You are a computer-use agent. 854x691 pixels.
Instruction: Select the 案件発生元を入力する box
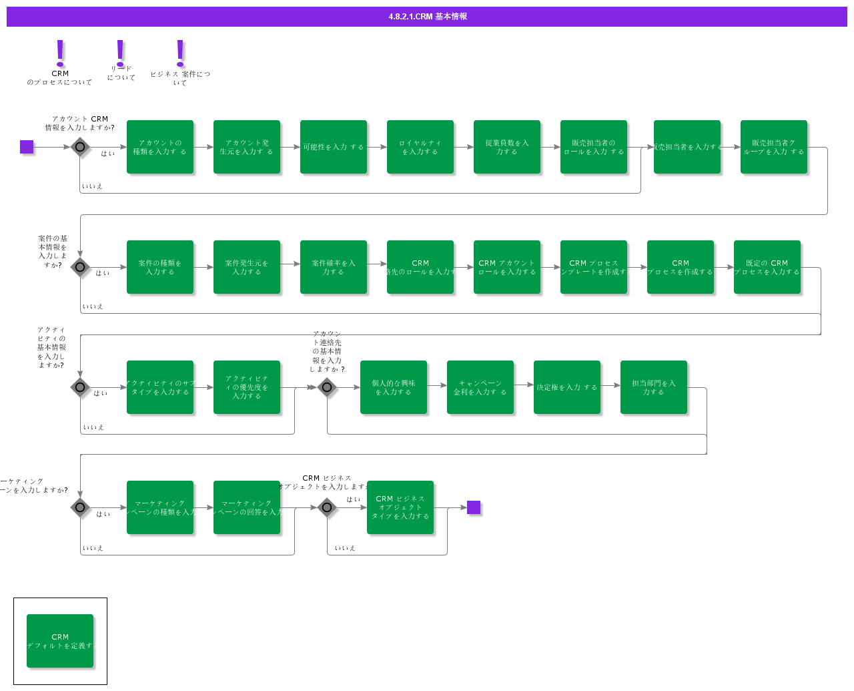click(247, 267)
